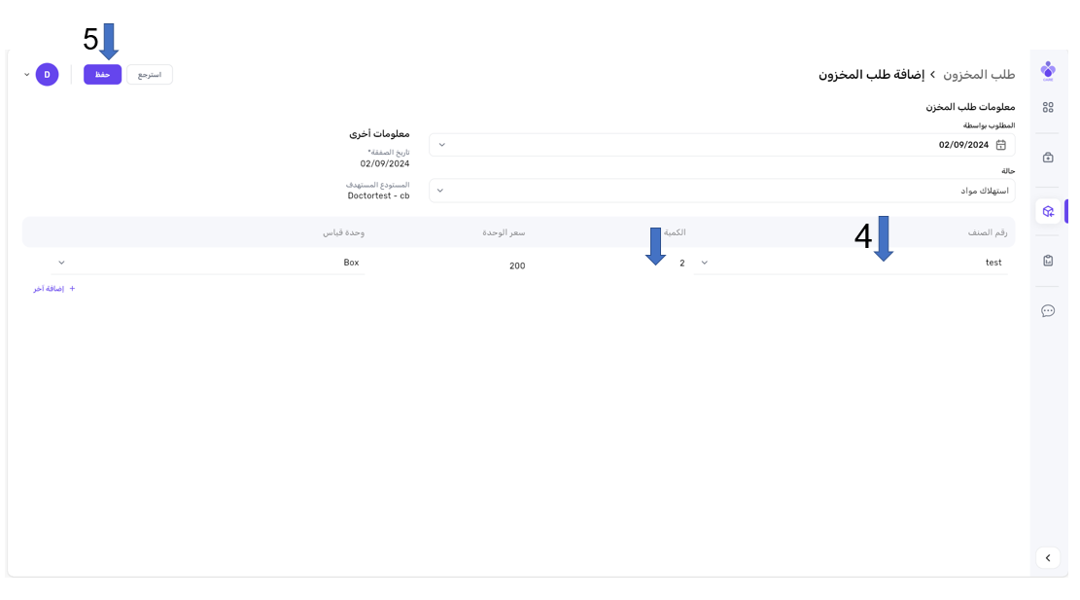Click the Care logo in sidebar
1080x600 pixels.
(1047, 70)
